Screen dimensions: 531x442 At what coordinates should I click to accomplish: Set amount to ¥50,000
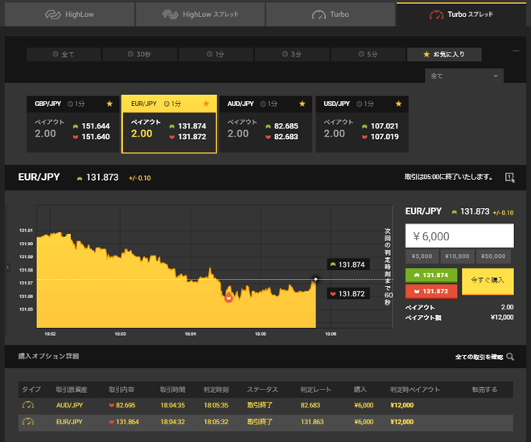[x=493, y=256]
